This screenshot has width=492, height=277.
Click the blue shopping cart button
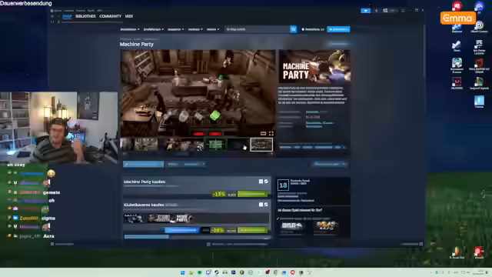tap(338, 29)
